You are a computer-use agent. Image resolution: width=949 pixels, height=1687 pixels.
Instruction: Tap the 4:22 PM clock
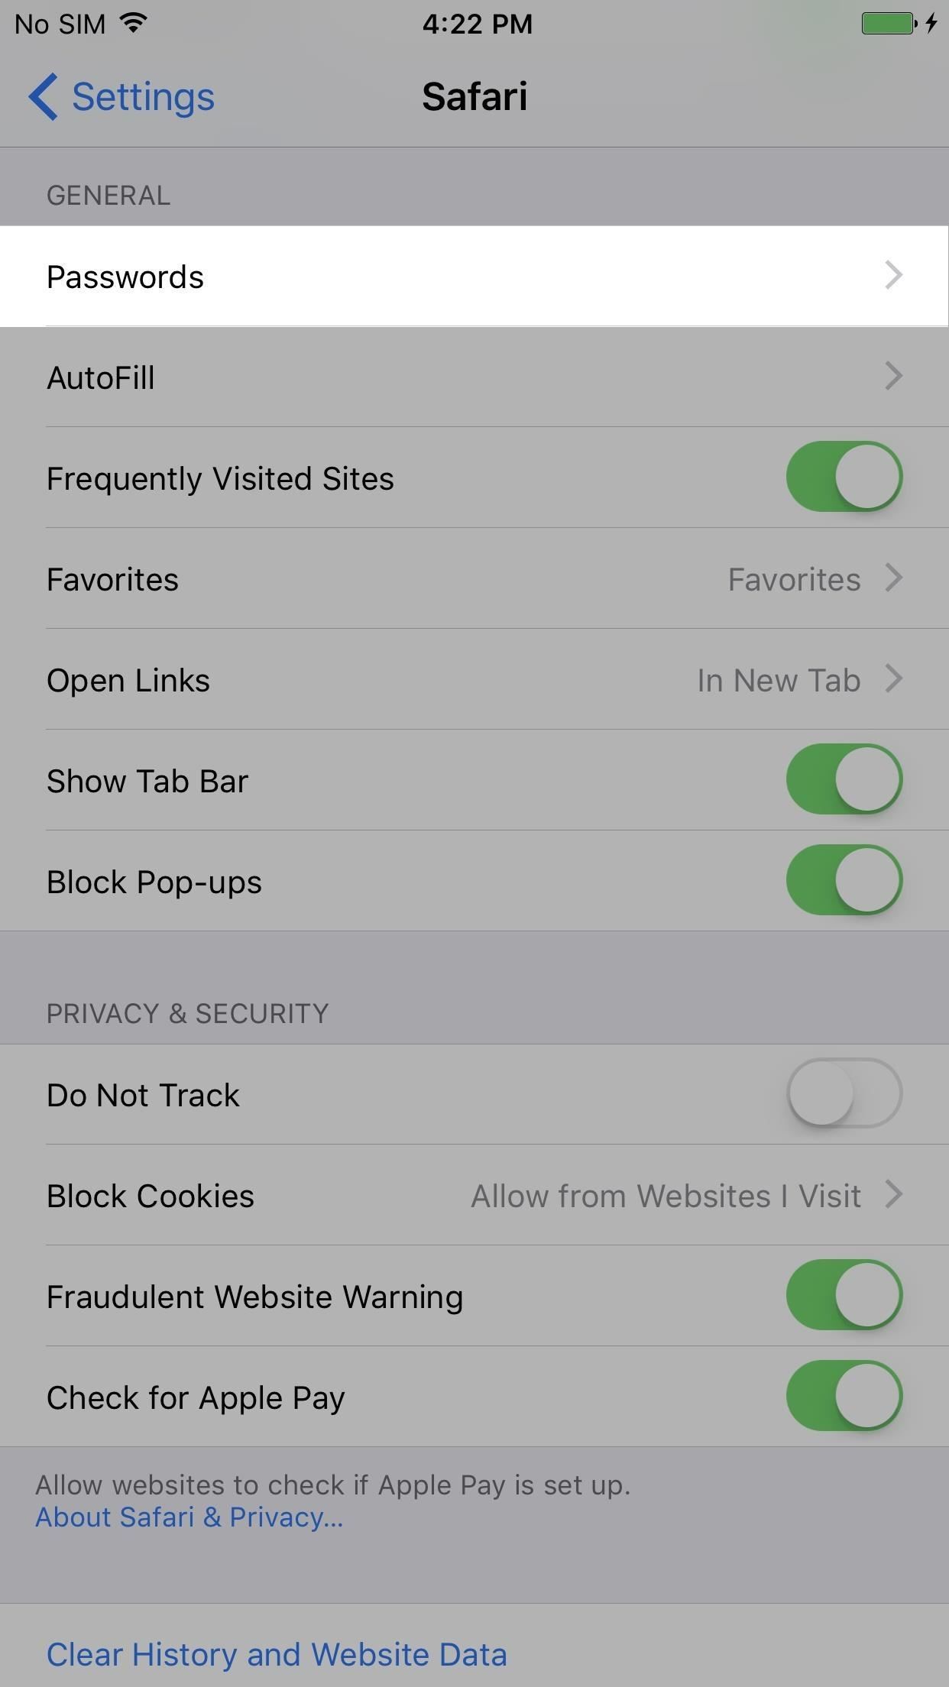[477, 24]
